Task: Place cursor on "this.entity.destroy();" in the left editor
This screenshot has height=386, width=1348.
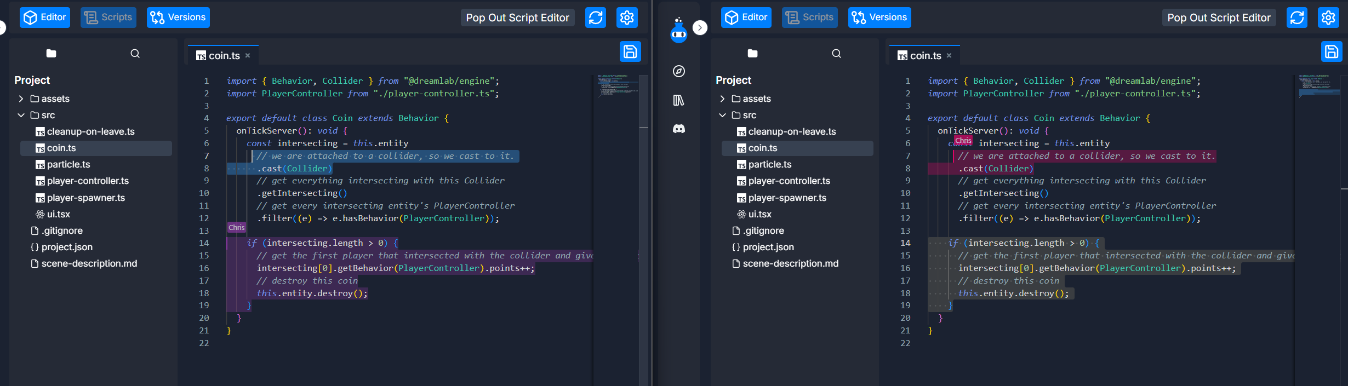Action: pyautogui.click(x=312, y=293)
